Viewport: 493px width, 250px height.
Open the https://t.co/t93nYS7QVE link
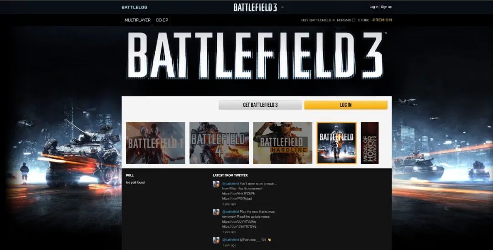click(239, 226)
